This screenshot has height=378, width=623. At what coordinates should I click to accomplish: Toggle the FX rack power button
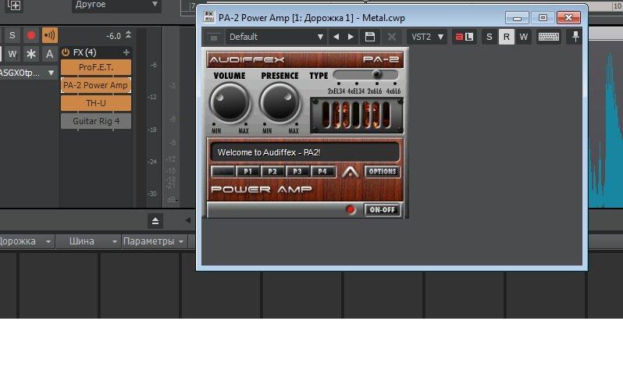coord(66,52)
